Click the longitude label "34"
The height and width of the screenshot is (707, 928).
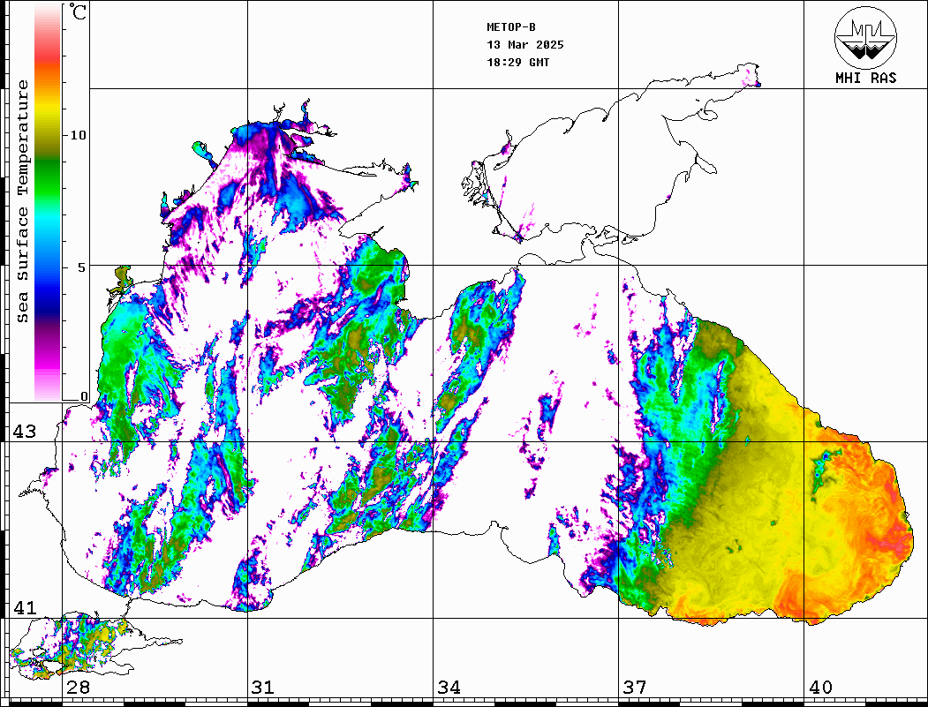coord(449,688)
